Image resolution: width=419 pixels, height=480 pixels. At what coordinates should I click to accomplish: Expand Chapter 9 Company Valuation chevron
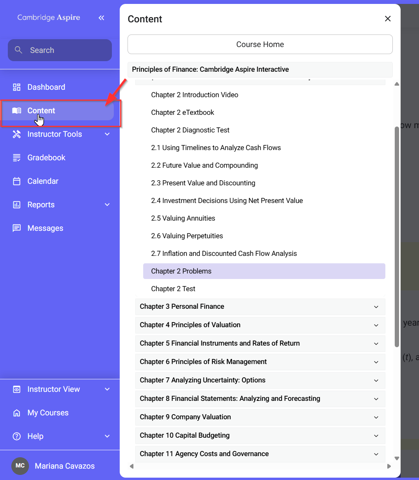pos(376,417)
